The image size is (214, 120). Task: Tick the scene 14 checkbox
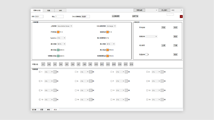tap(76, 99)
